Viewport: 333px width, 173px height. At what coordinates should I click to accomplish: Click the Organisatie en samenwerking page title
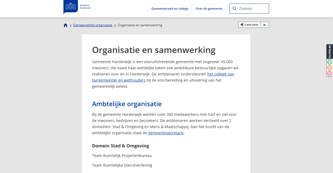click(x=154, y=50)
